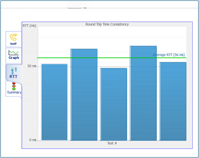Click the second test bar in the chart
This screenshot has width=199, height=158.
(84, 95)
